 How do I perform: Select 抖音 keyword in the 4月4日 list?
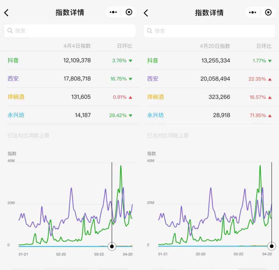tap(13, 60)
